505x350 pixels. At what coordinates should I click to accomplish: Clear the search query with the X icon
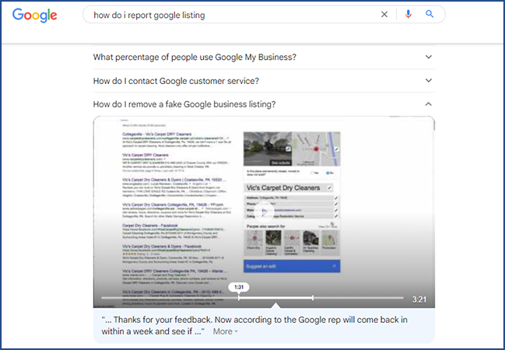[384, 15]
